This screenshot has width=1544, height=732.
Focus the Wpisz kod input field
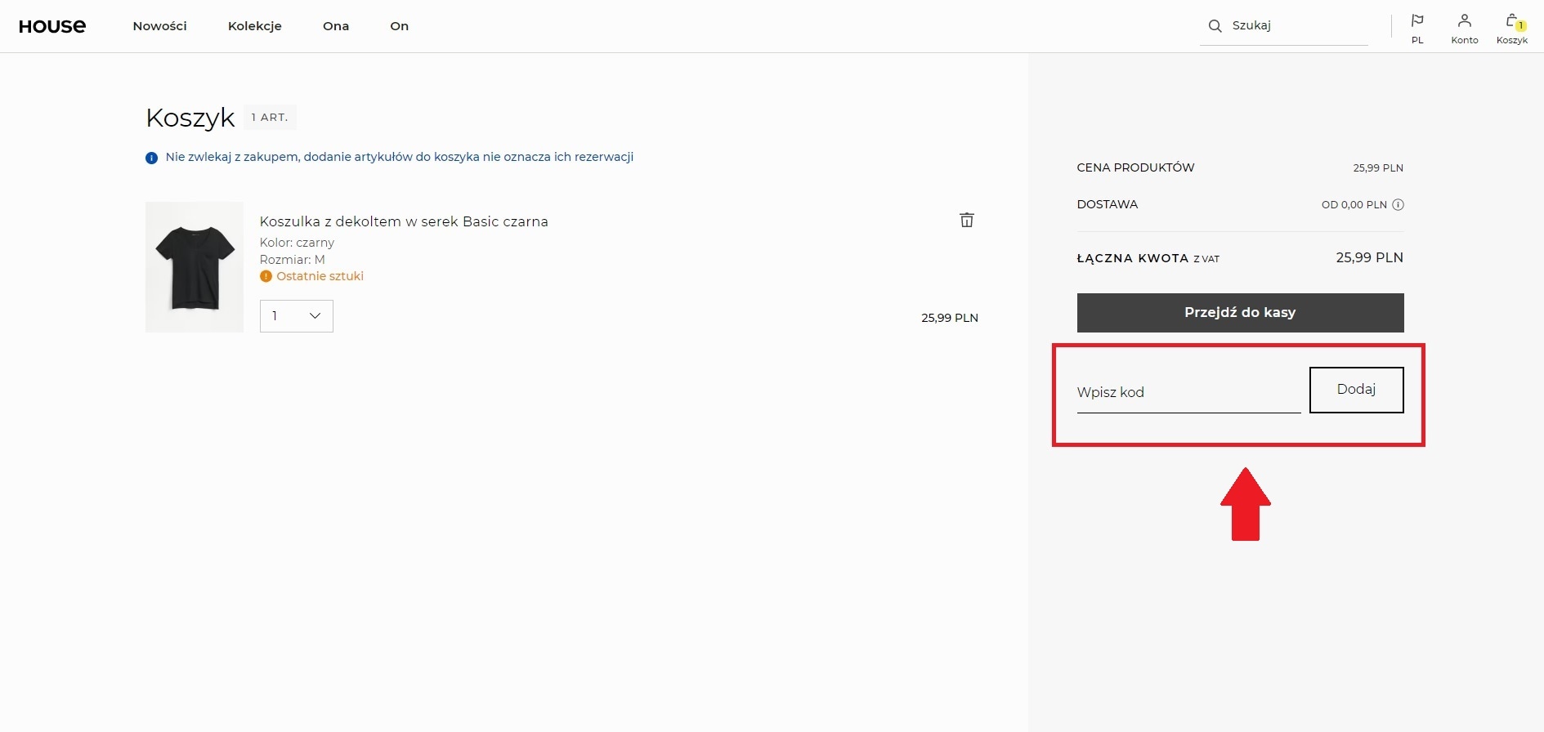coord(1188,392)
